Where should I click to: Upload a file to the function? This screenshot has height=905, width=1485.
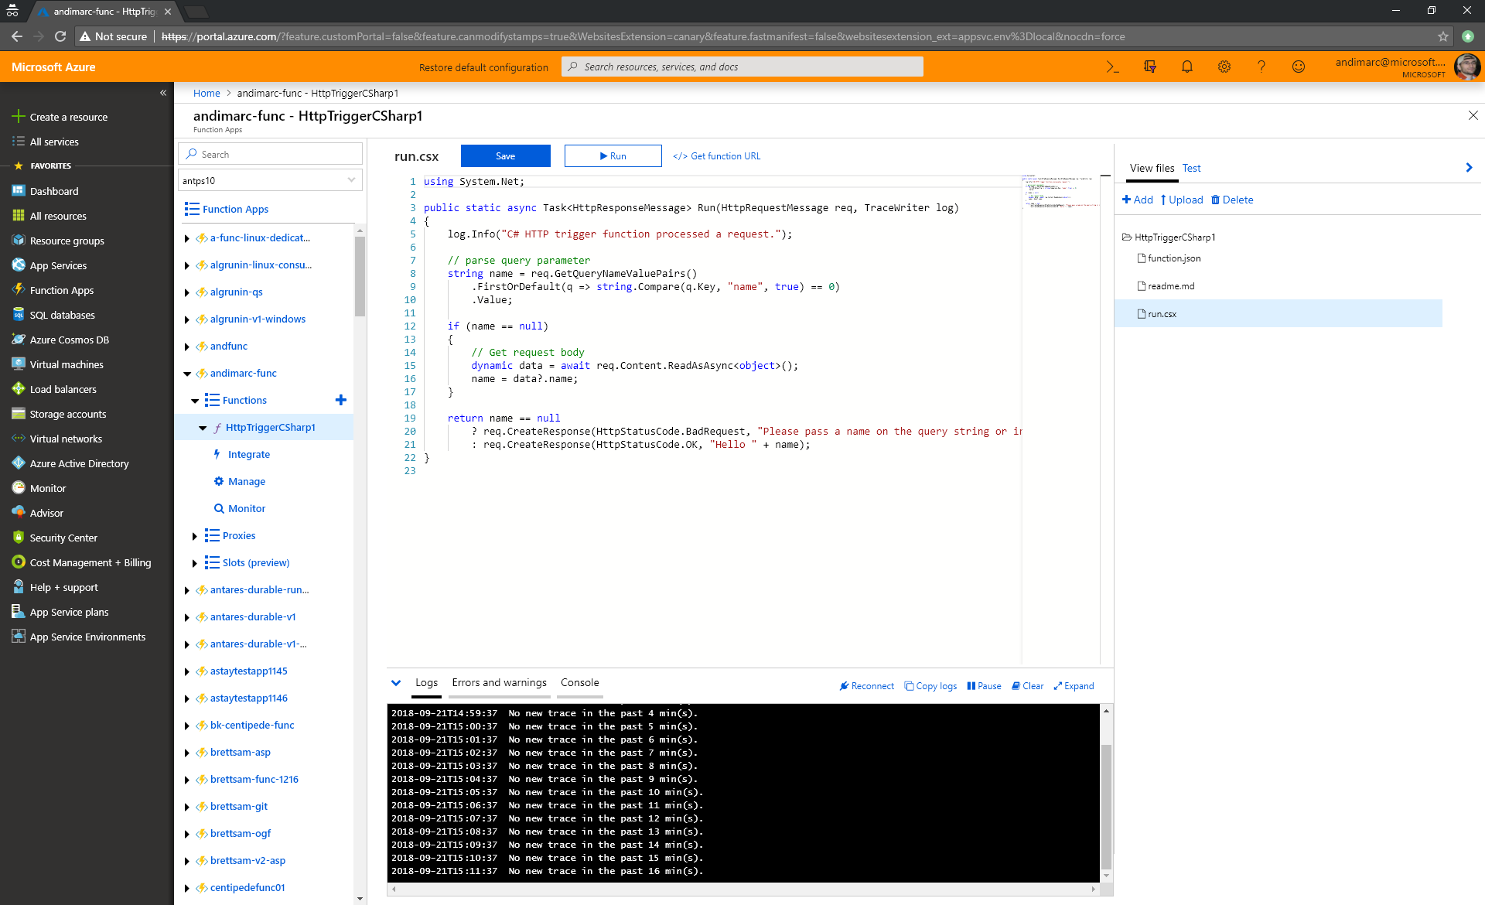[x=1182, y=200]
